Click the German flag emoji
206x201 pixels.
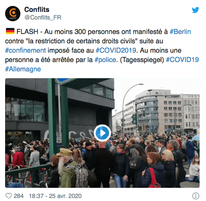click(x=10, y=31)
